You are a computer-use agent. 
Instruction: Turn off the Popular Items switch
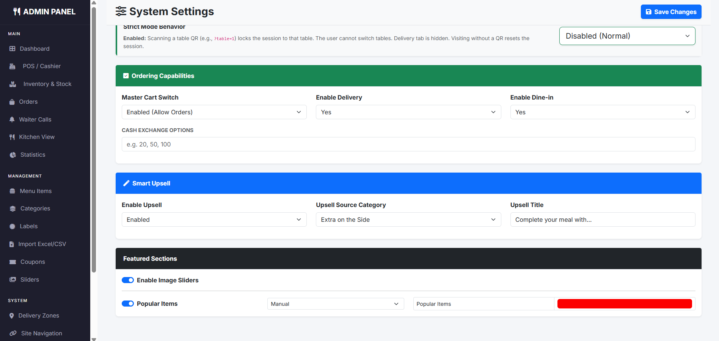pos(128,304)
